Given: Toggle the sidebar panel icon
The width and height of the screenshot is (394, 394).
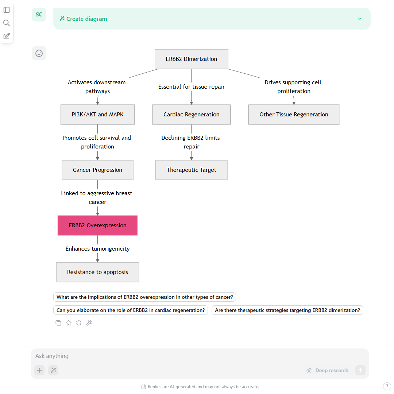Looking at the screenshot, I should [7, 10].
